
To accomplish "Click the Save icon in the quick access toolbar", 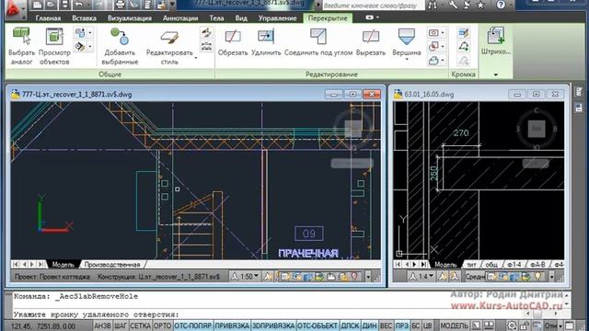I will coord(64,5).
